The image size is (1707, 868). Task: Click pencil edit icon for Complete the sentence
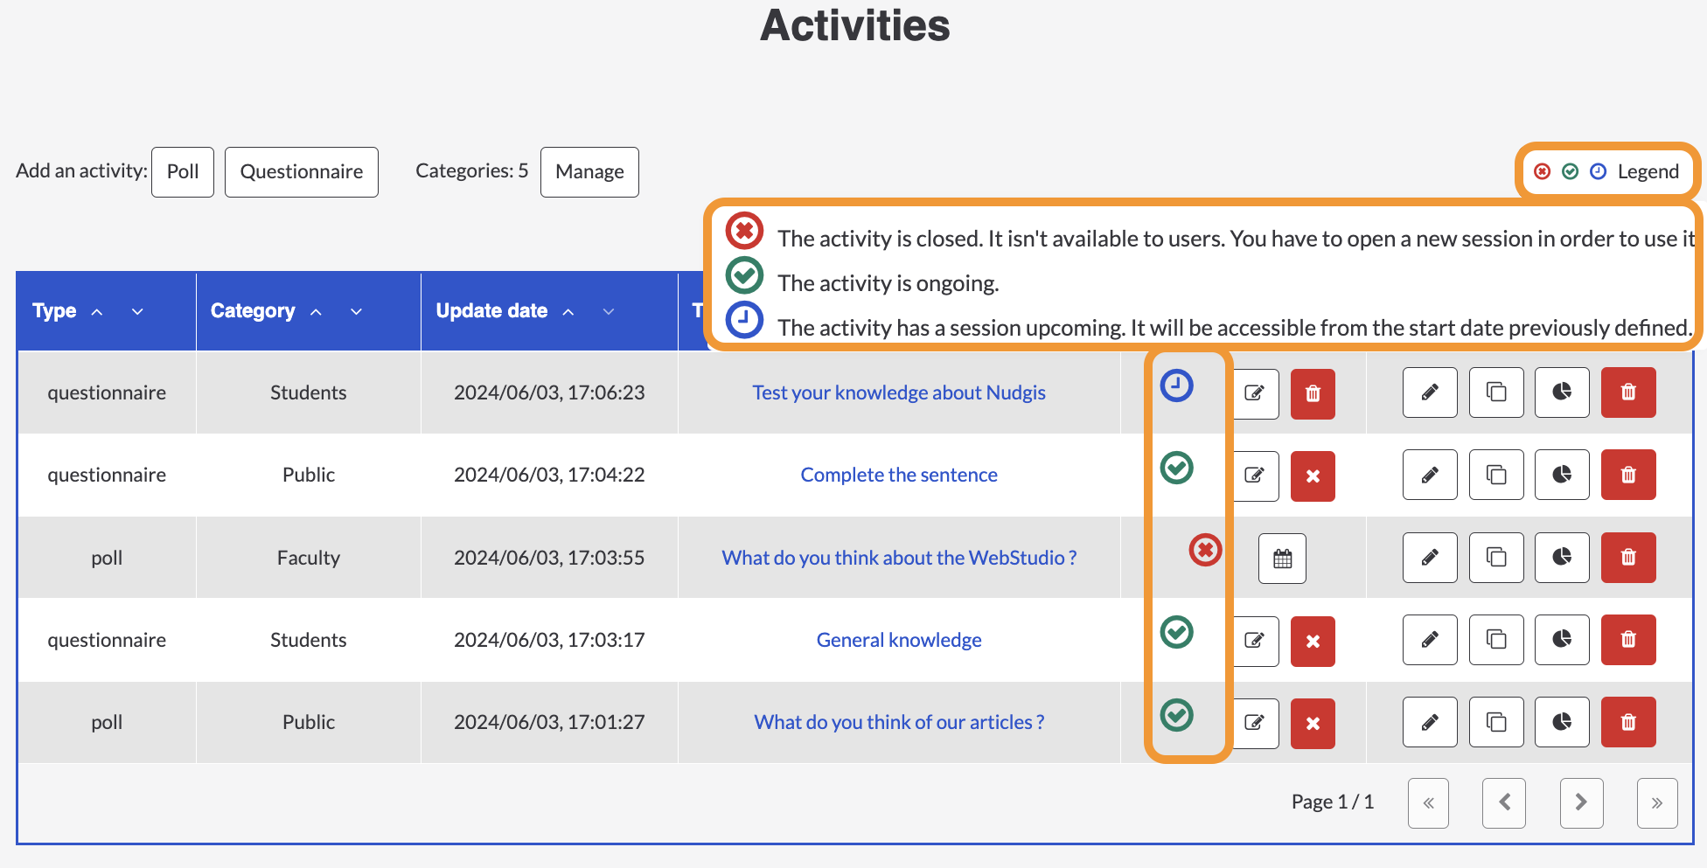pos(1430,475)
